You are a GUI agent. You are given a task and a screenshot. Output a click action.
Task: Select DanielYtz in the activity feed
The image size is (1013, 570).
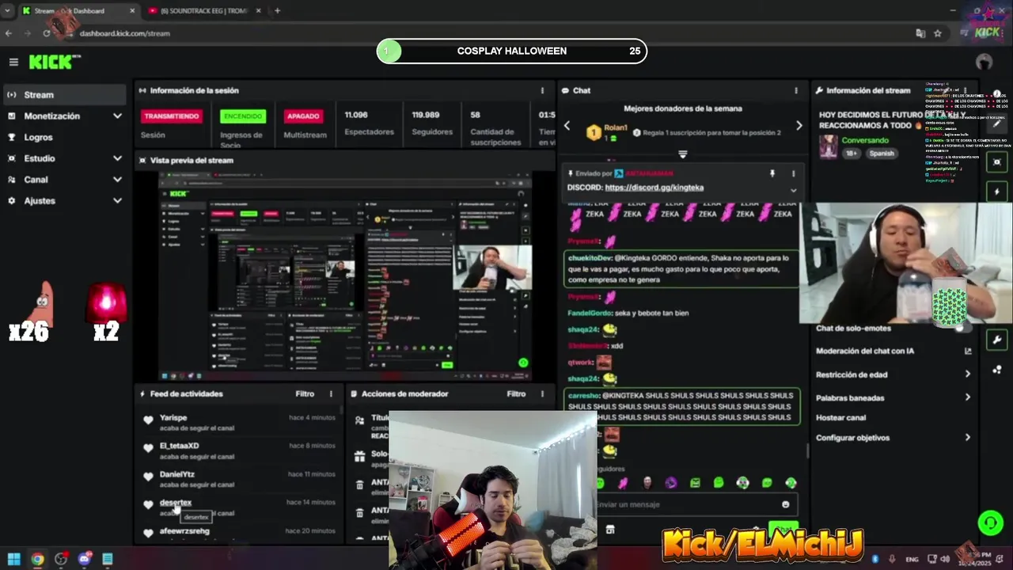click(176, 474)
